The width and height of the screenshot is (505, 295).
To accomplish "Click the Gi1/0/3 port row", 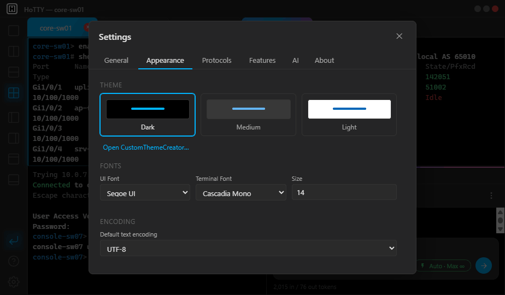I will pos(47,128).
